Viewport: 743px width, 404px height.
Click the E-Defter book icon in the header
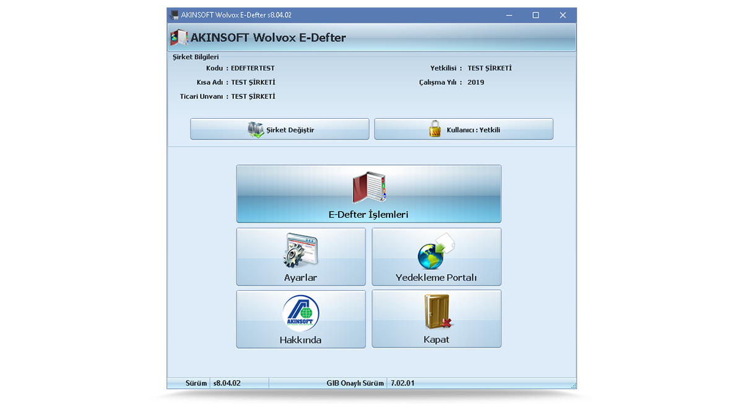point(178,37)
